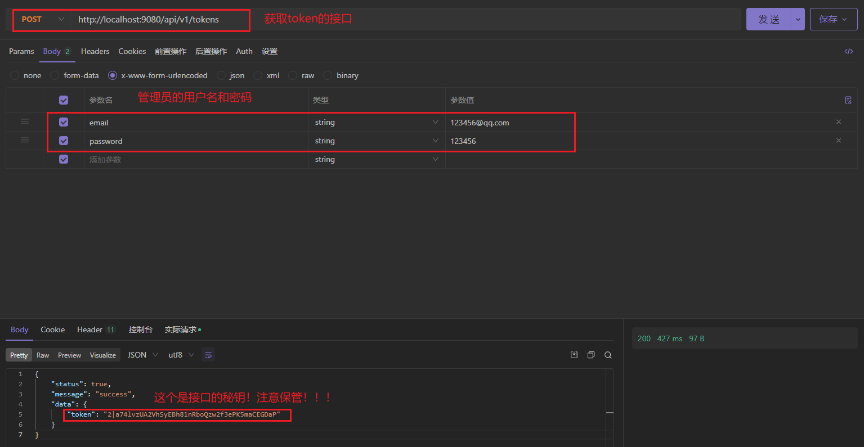Open the generate code snippet icon
The width and height of the screenshot is (864, 447).
coord(848,51)
